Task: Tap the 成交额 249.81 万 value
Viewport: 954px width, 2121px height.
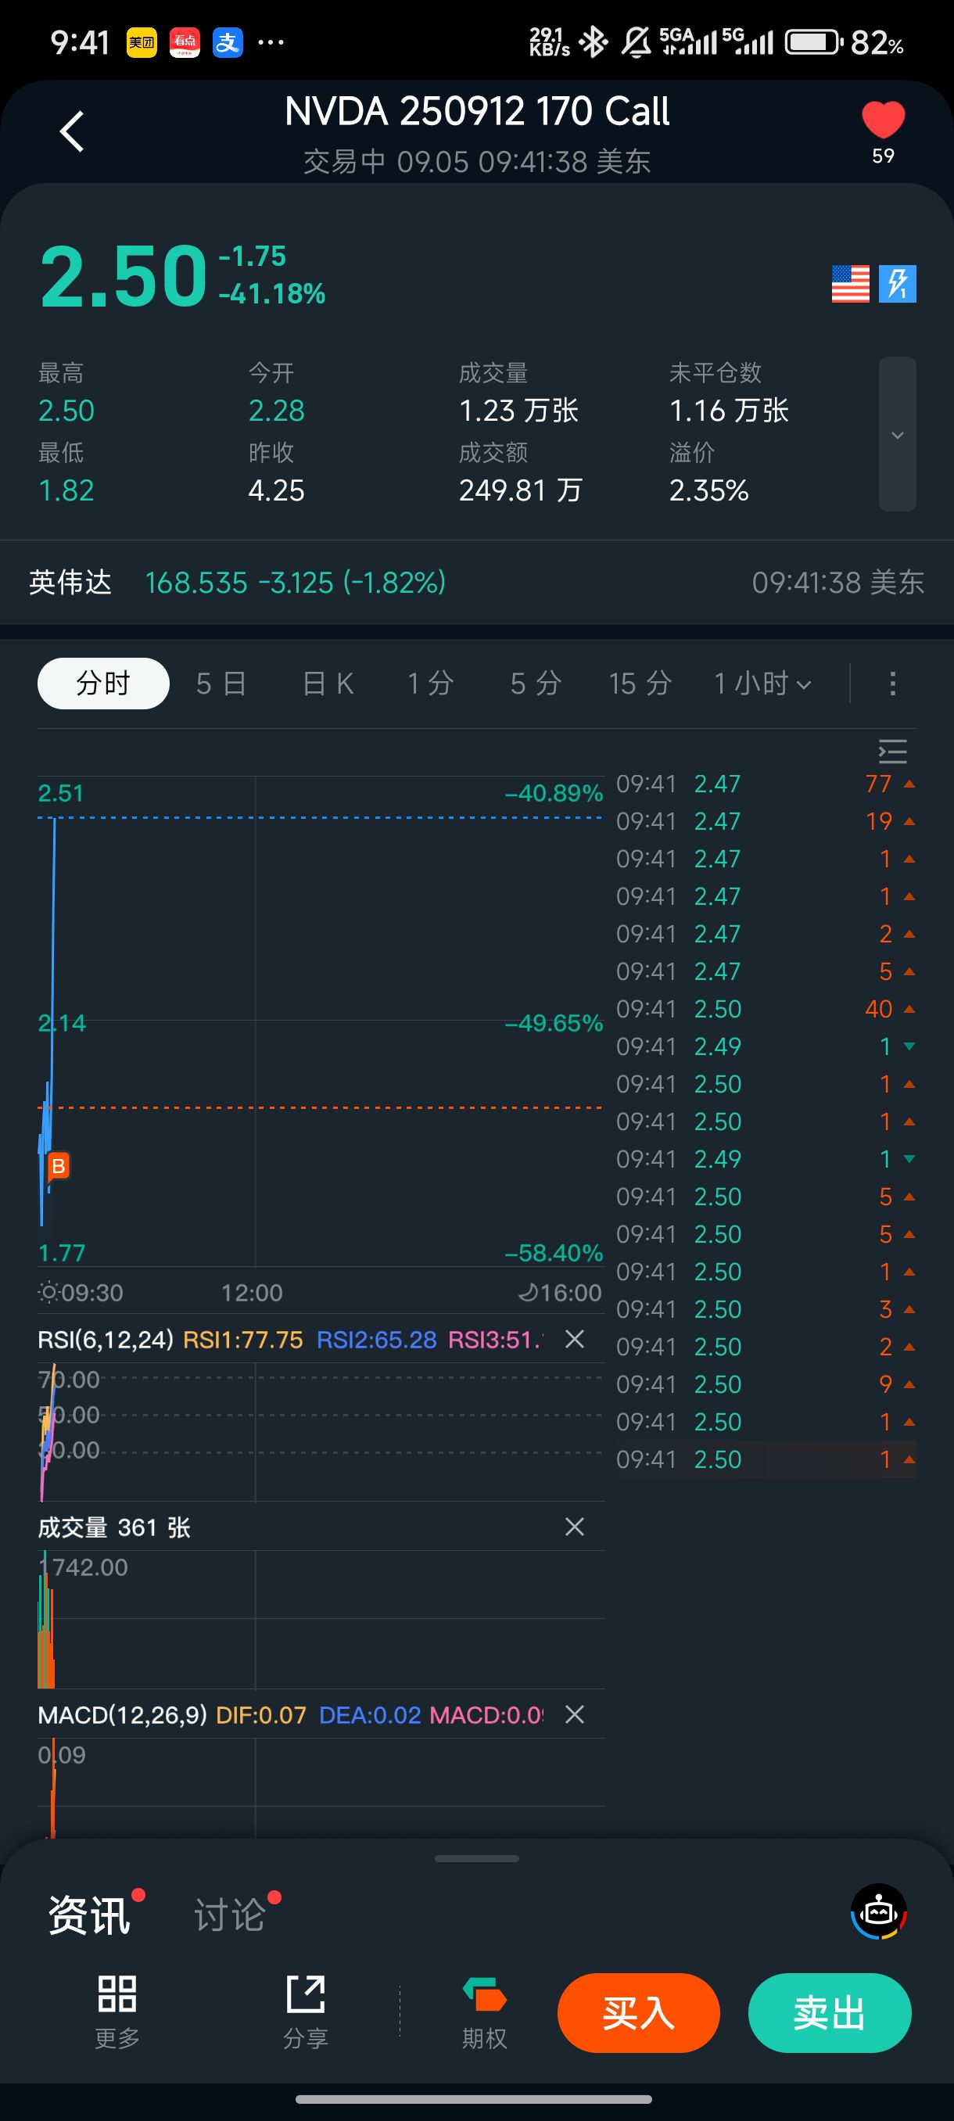Action: click(520, 490)
